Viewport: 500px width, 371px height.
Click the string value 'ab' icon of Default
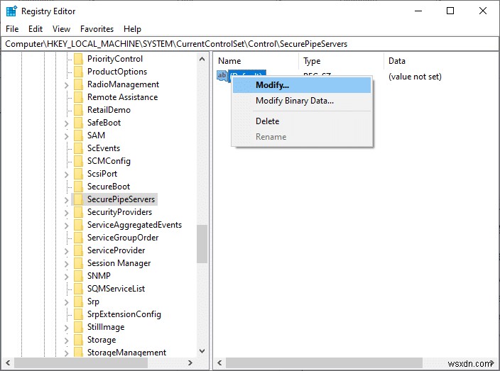point(222,76)
